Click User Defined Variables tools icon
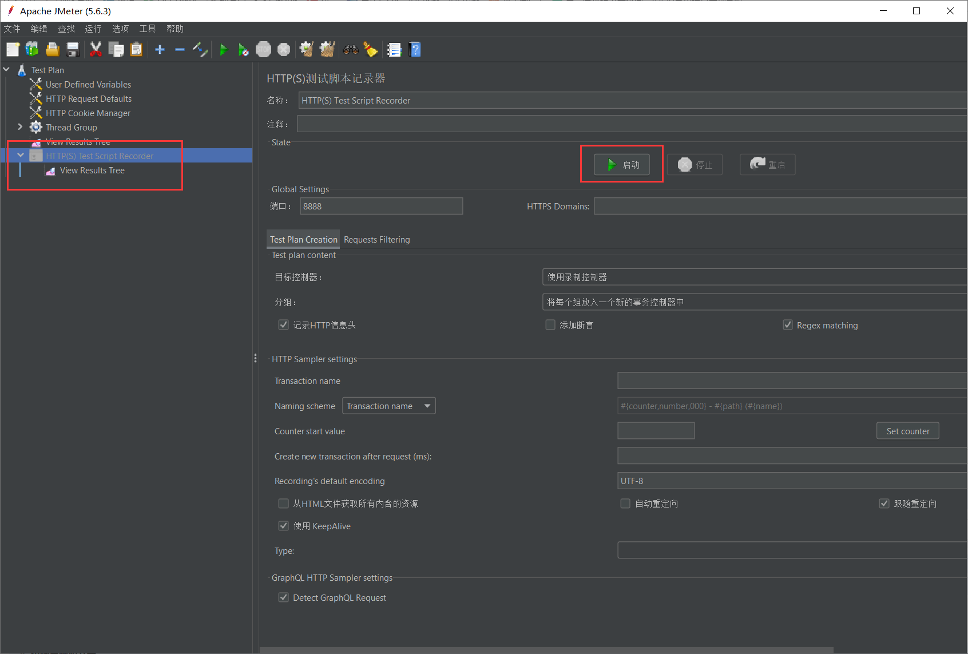 click(36, 84)
